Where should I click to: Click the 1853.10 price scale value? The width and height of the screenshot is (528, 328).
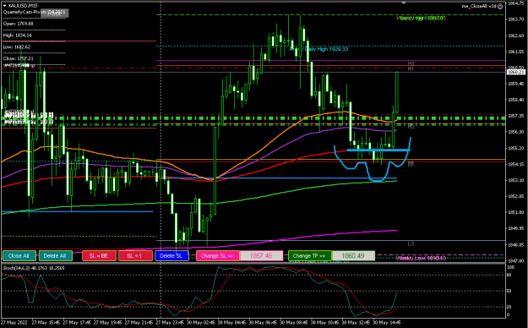[515, 180]
